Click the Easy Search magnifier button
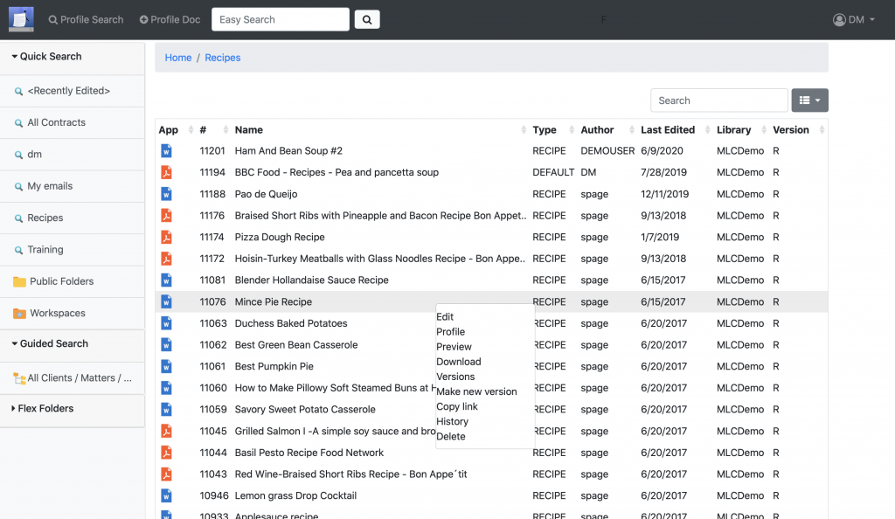This screenshot has width=895, height=519. click(367, 19)
